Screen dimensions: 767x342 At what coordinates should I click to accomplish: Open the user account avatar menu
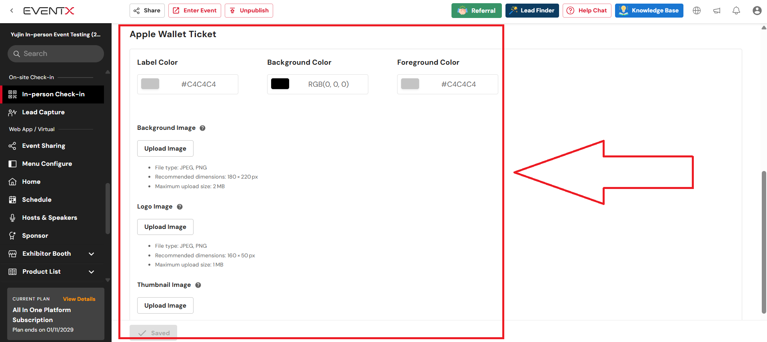[x=757, y=11]
